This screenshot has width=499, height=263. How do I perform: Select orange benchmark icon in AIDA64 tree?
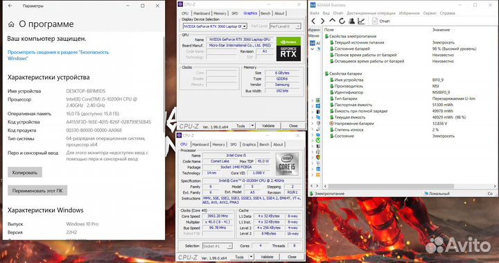coord(318,175)
